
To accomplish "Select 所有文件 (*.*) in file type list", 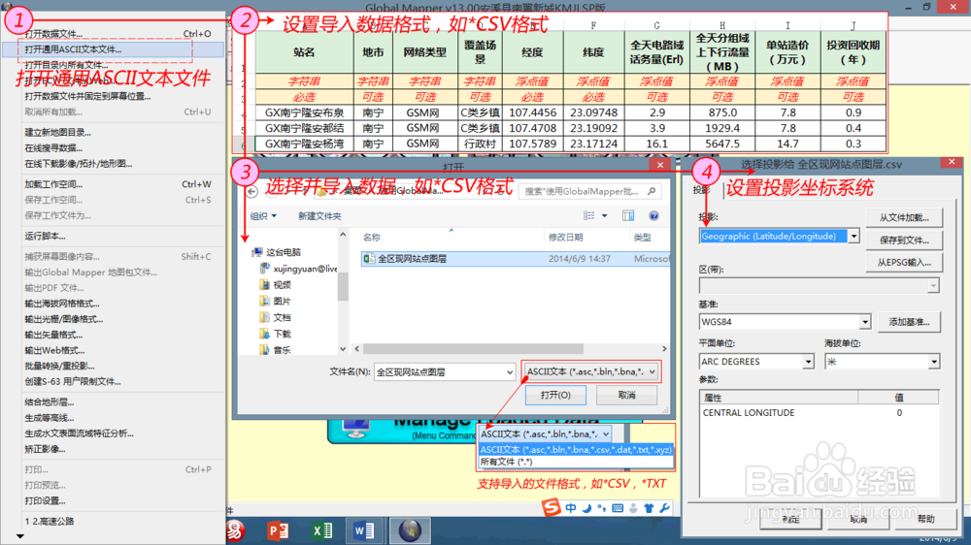I will point(575,463).
